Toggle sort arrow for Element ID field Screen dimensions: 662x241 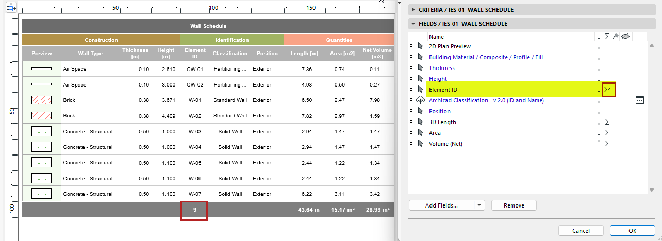pyautogui.click(x=599, y=90)
